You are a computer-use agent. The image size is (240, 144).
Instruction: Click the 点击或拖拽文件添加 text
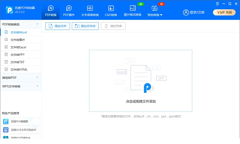click(x=141, y=101)
